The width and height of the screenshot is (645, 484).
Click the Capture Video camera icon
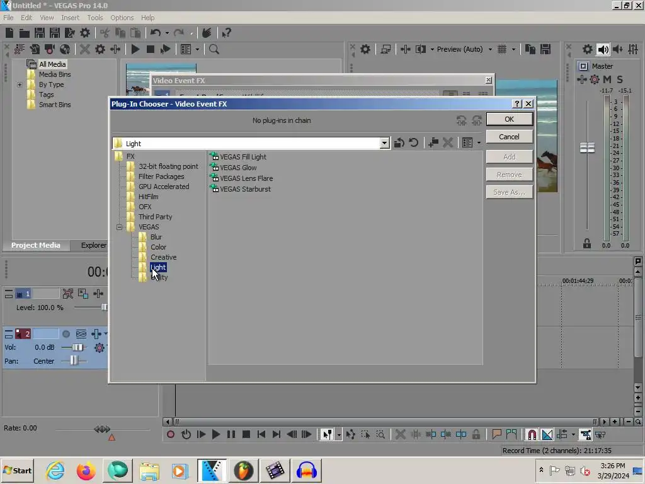pos(50,49)
